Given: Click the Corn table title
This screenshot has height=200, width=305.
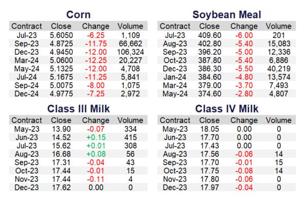Looking at the screenshot, I should tap(78, 15).
